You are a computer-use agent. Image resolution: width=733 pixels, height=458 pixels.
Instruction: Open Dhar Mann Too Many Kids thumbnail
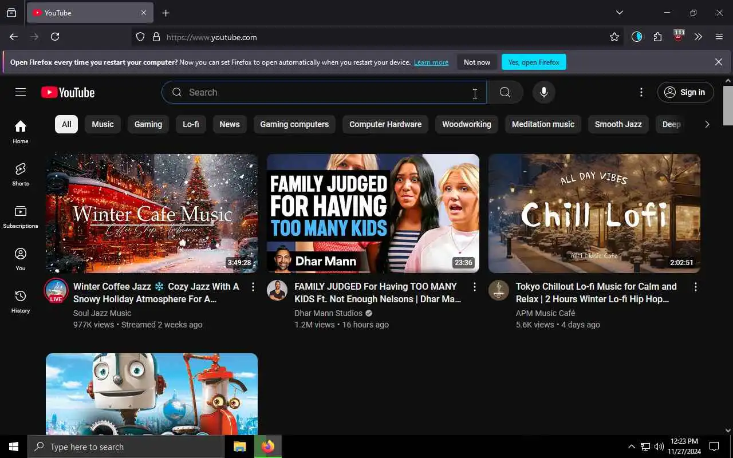click(x=373, y=214)
